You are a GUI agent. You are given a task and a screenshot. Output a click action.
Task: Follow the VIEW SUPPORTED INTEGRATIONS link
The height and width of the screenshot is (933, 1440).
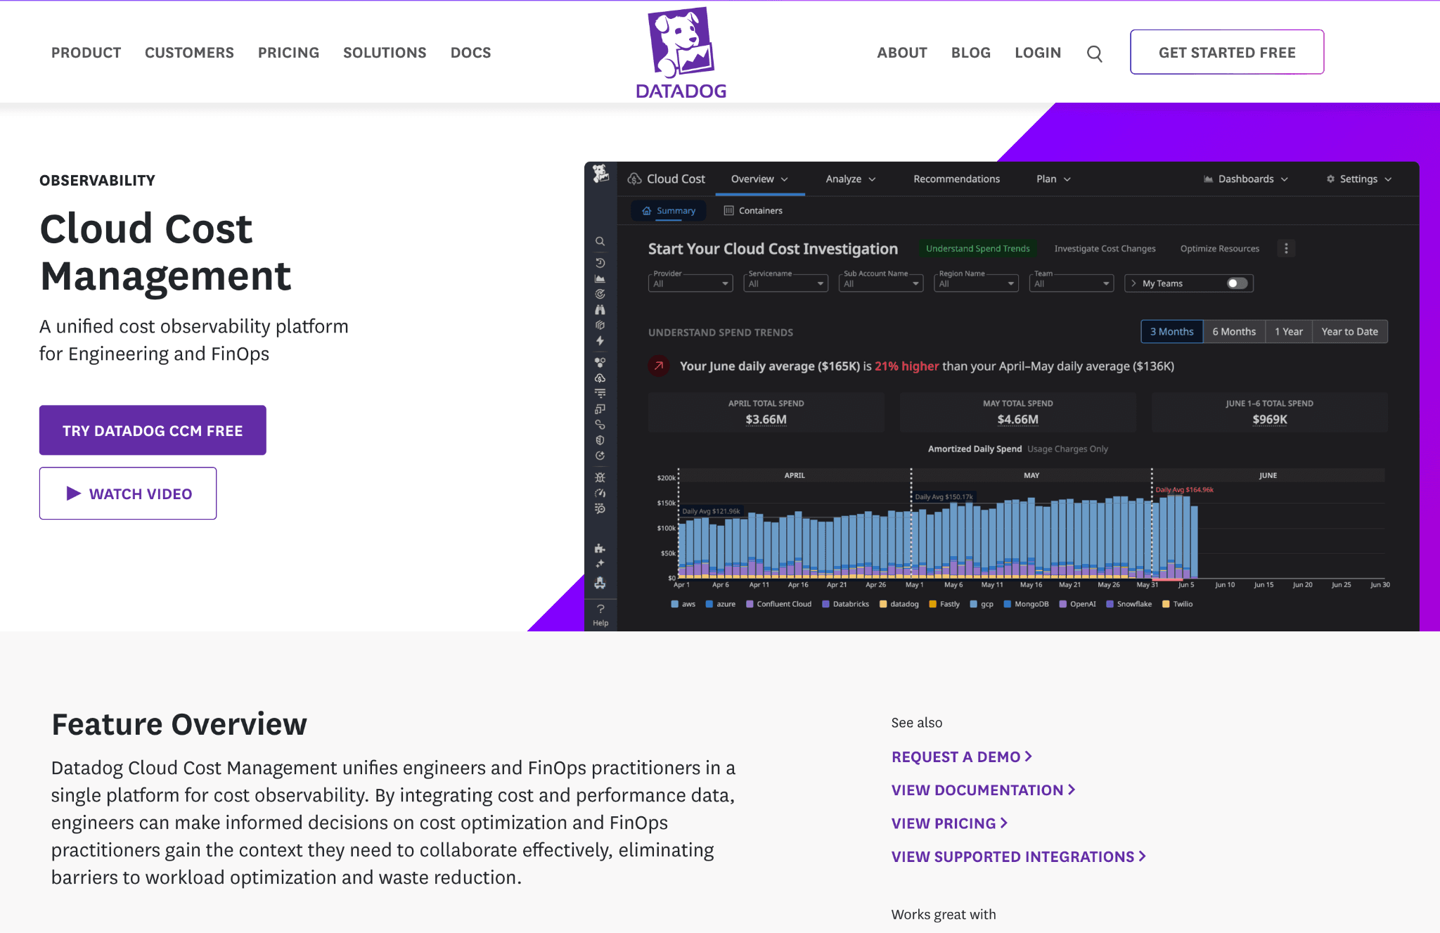tap(1018, 856)
